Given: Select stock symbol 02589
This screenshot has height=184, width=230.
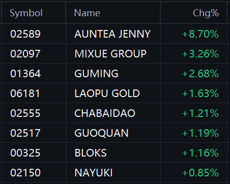Looking at the screenshot, I should point(25,34).
